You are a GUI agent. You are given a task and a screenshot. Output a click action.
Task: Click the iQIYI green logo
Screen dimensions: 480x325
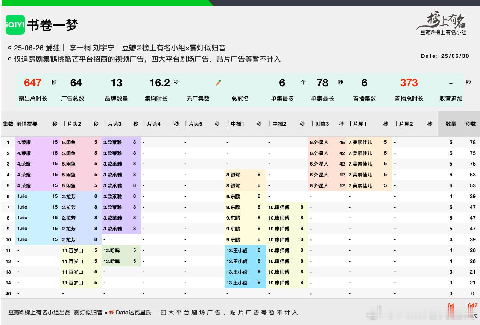coord(15,25)
